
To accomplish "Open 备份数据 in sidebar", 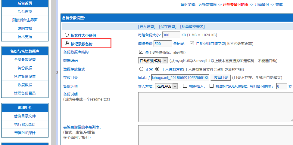I will click(25, 68).
